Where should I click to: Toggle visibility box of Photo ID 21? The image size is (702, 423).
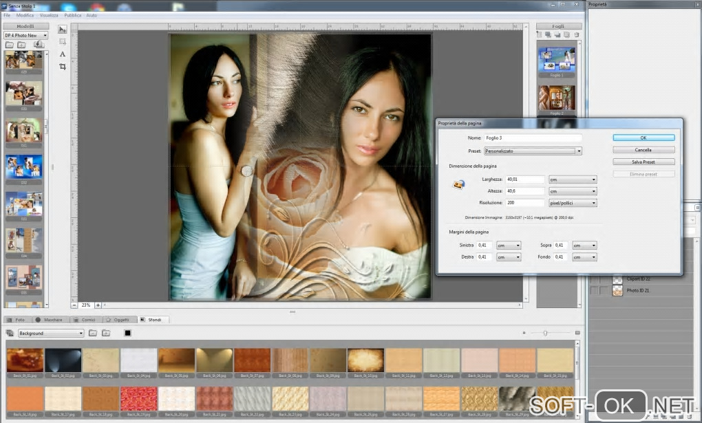pyautogui.click(x=594, y=290)
